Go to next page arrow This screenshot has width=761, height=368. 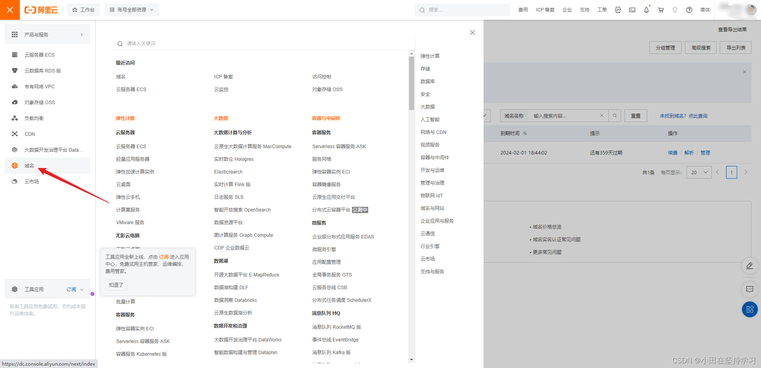point(746,172)
